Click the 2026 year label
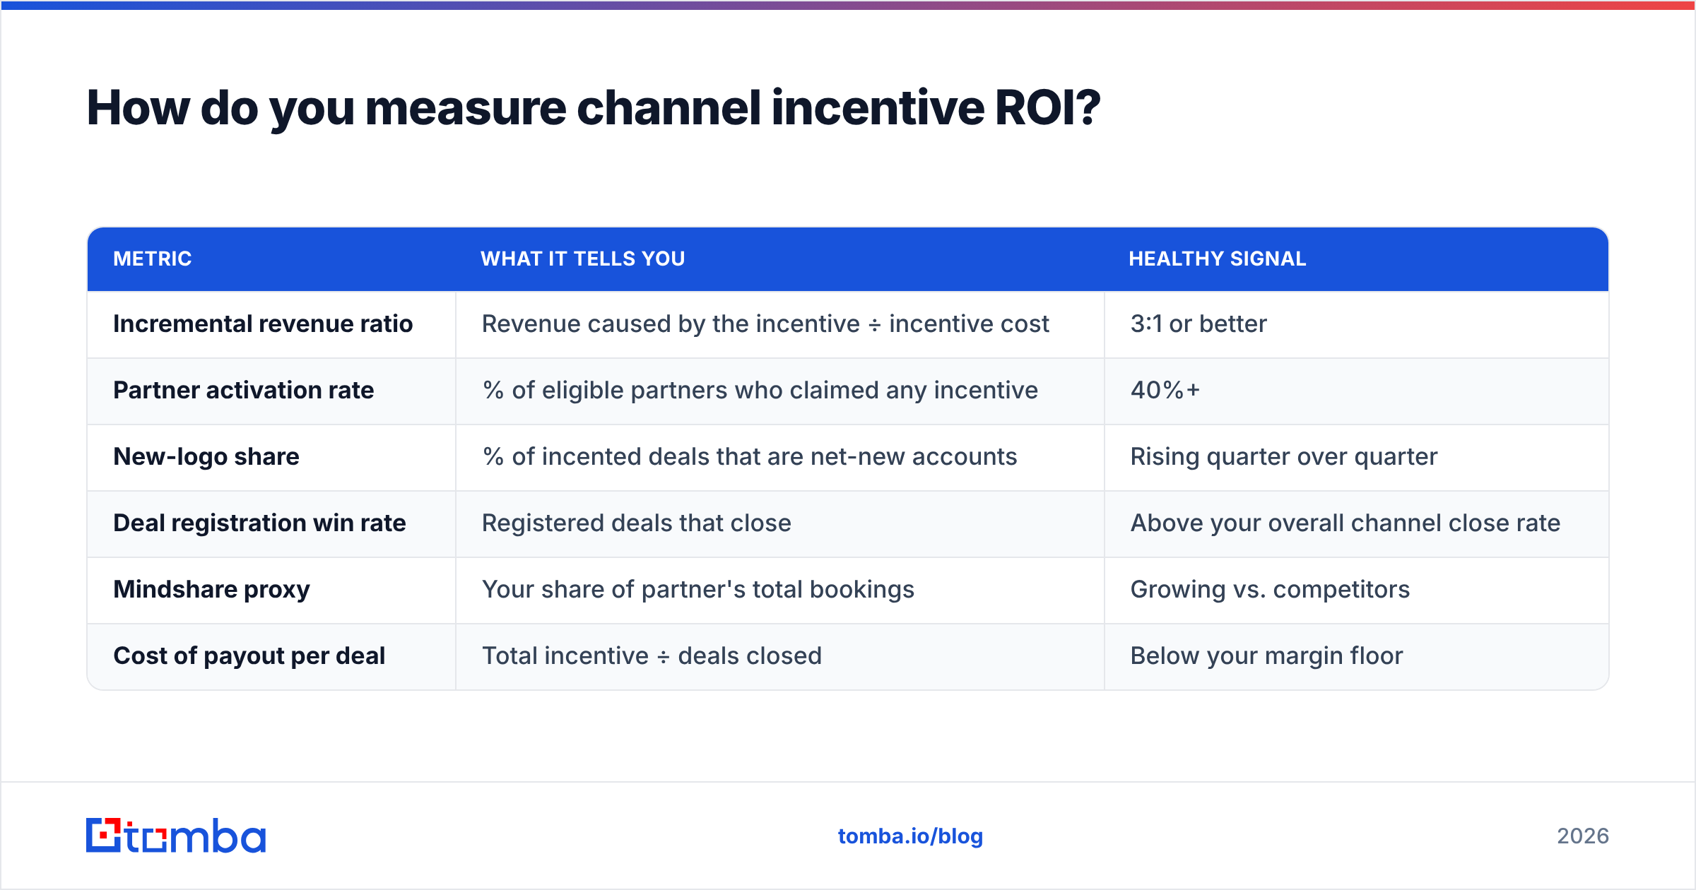 1583,836
